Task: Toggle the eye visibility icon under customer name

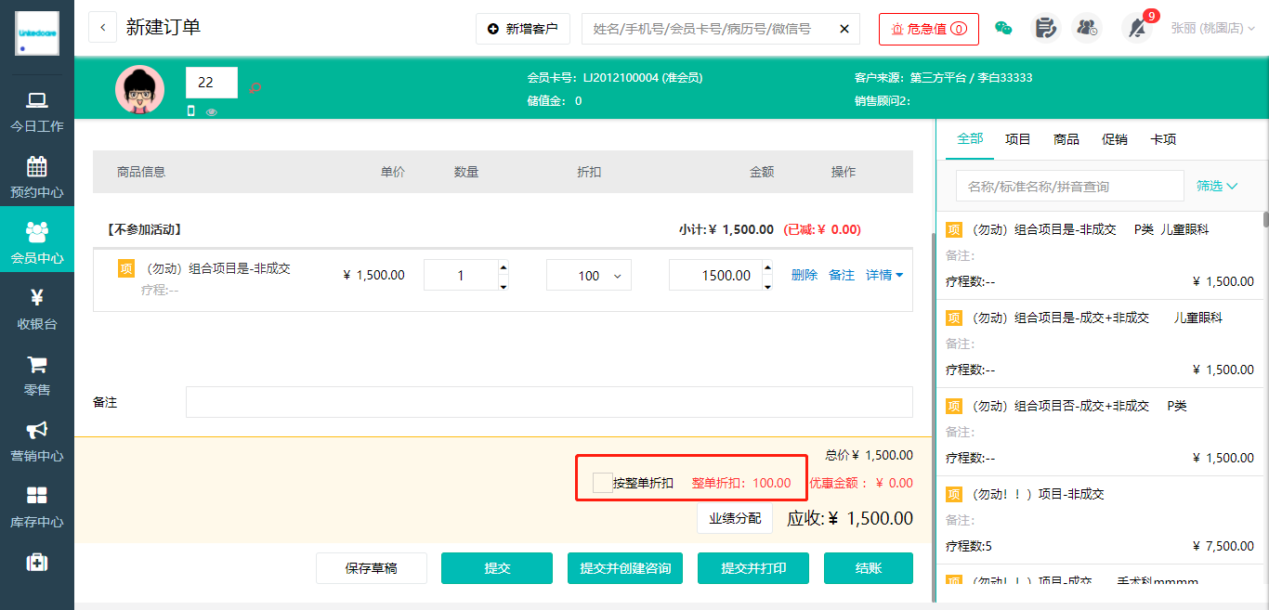Action: tap(212, 112)
